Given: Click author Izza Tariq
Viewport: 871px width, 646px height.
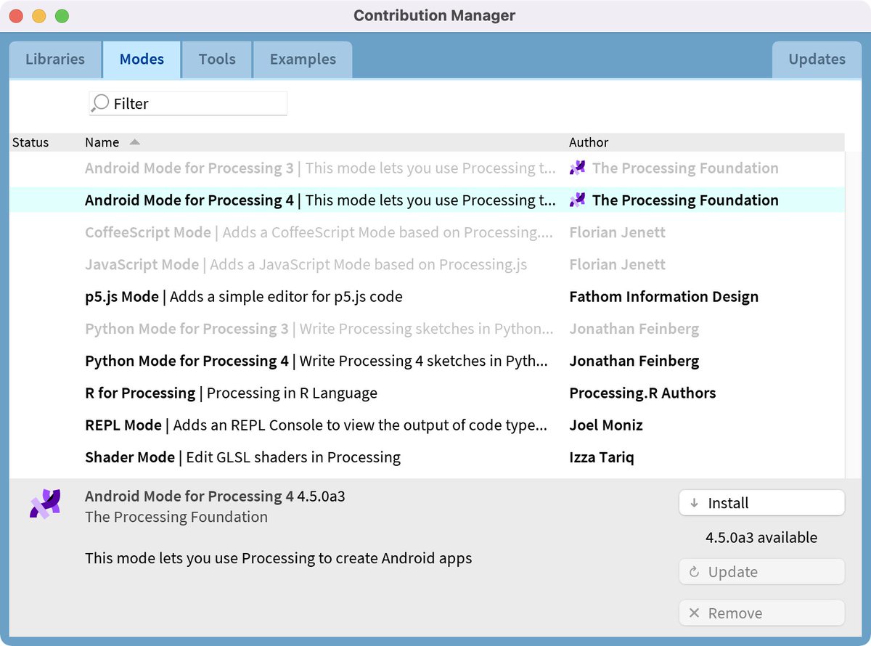Looking at the screenshot, I should coord(602,457).
